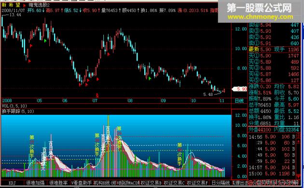Click the 振7.89% amplitude value in header
Image resolution: width=304 pixels, height=188 pixels.
point(167,10)
